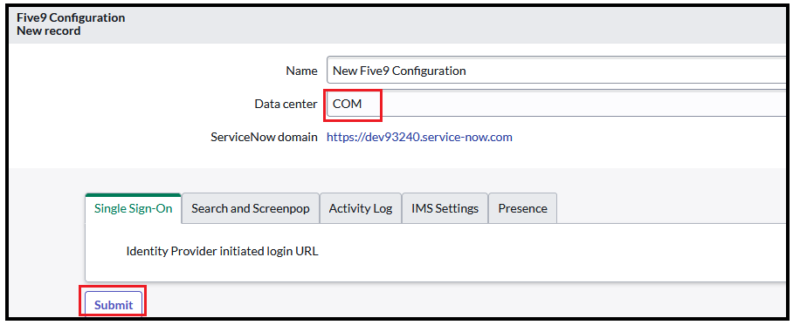Click the Five9 Configuration header title

tap(71, 17)
